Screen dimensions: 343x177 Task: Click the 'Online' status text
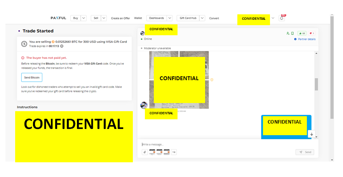coord(148,39)
